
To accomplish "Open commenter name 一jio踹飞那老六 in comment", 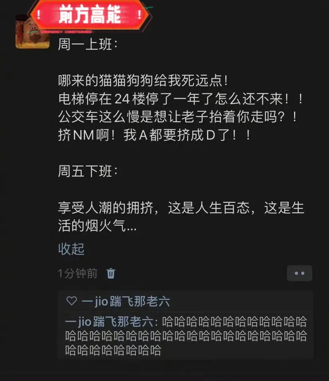I will 109,322.
